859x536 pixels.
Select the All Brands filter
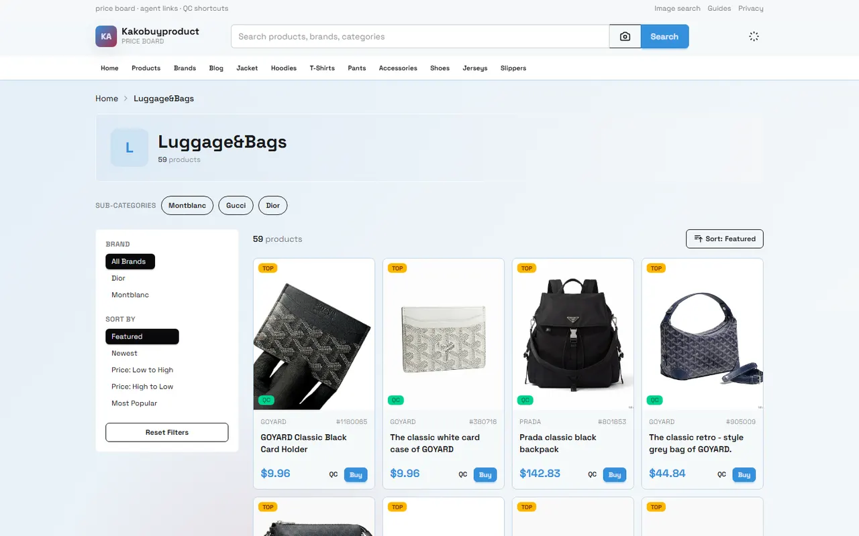click(x=130, y=261)
